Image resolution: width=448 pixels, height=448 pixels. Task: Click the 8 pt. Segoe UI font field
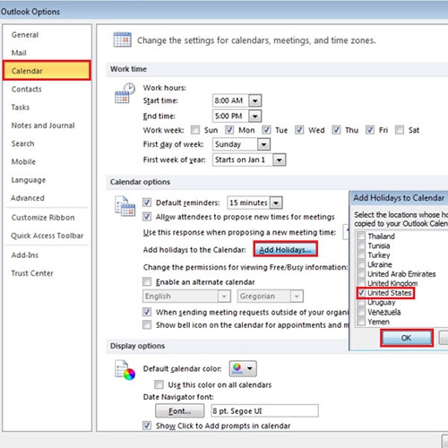pos(264,411)
